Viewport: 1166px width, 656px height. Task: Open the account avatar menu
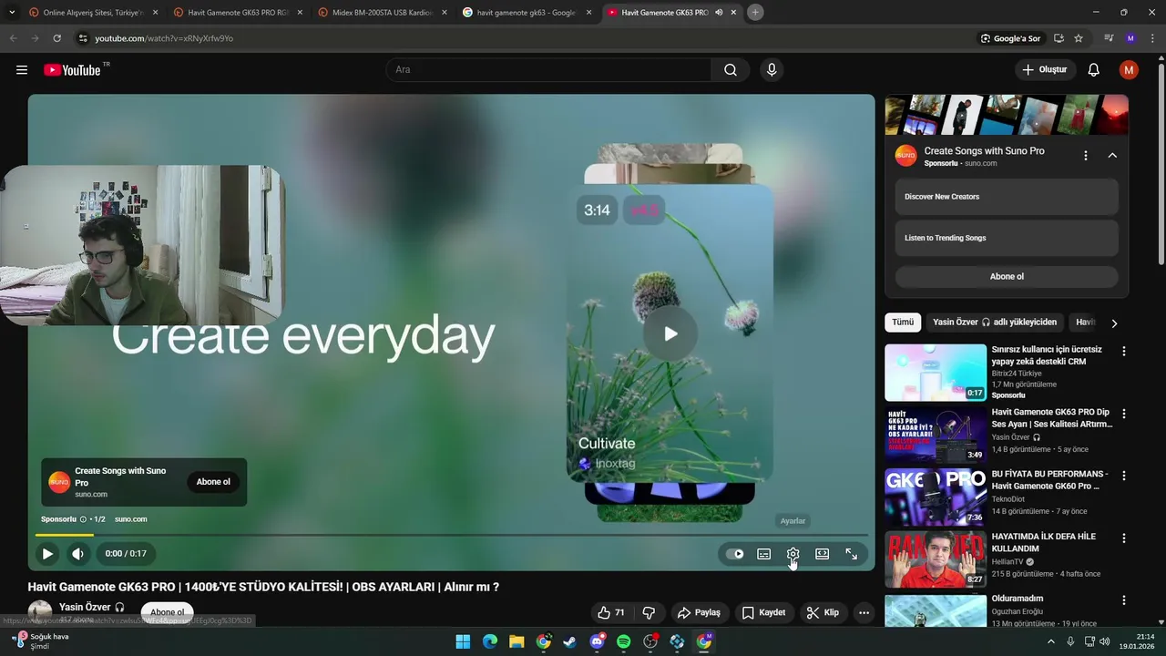click(1130, 70)
